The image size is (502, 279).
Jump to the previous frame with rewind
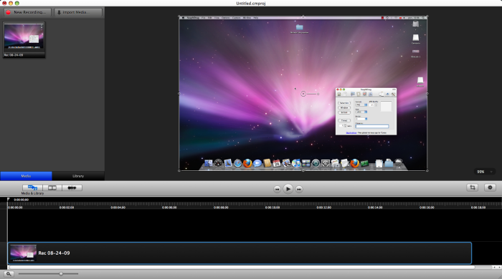point(277,189)
